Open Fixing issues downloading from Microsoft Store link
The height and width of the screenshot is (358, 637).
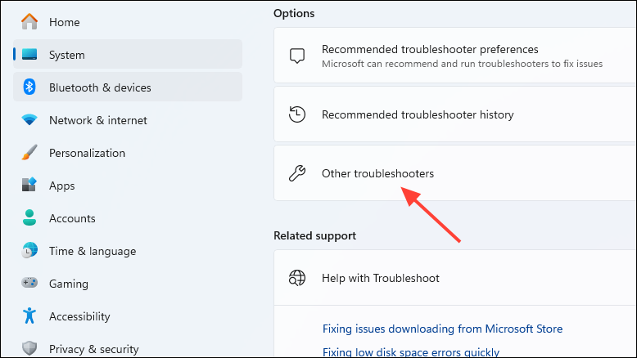(x=442, y=329)
